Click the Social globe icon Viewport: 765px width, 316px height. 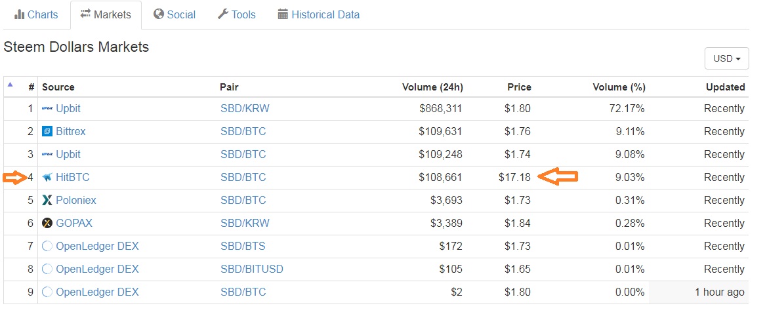pos(159,14)
